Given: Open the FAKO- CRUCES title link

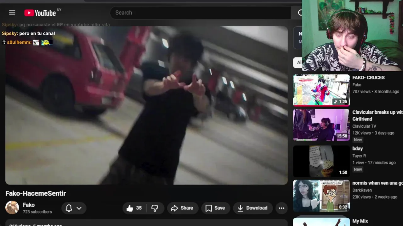Looking at the screenshot, I should pyautogui.click(x=368, y=78).
